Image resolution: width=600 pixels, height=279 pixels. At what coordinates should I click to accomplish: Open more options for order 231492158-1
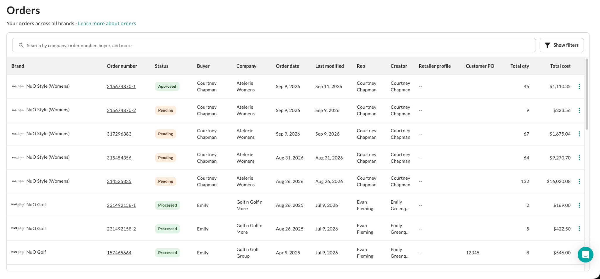[x=579, y=205]
